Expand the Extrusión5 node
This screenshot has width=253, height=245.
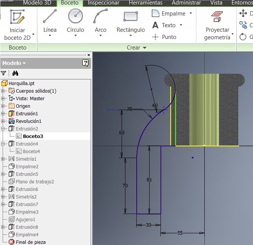3,174
